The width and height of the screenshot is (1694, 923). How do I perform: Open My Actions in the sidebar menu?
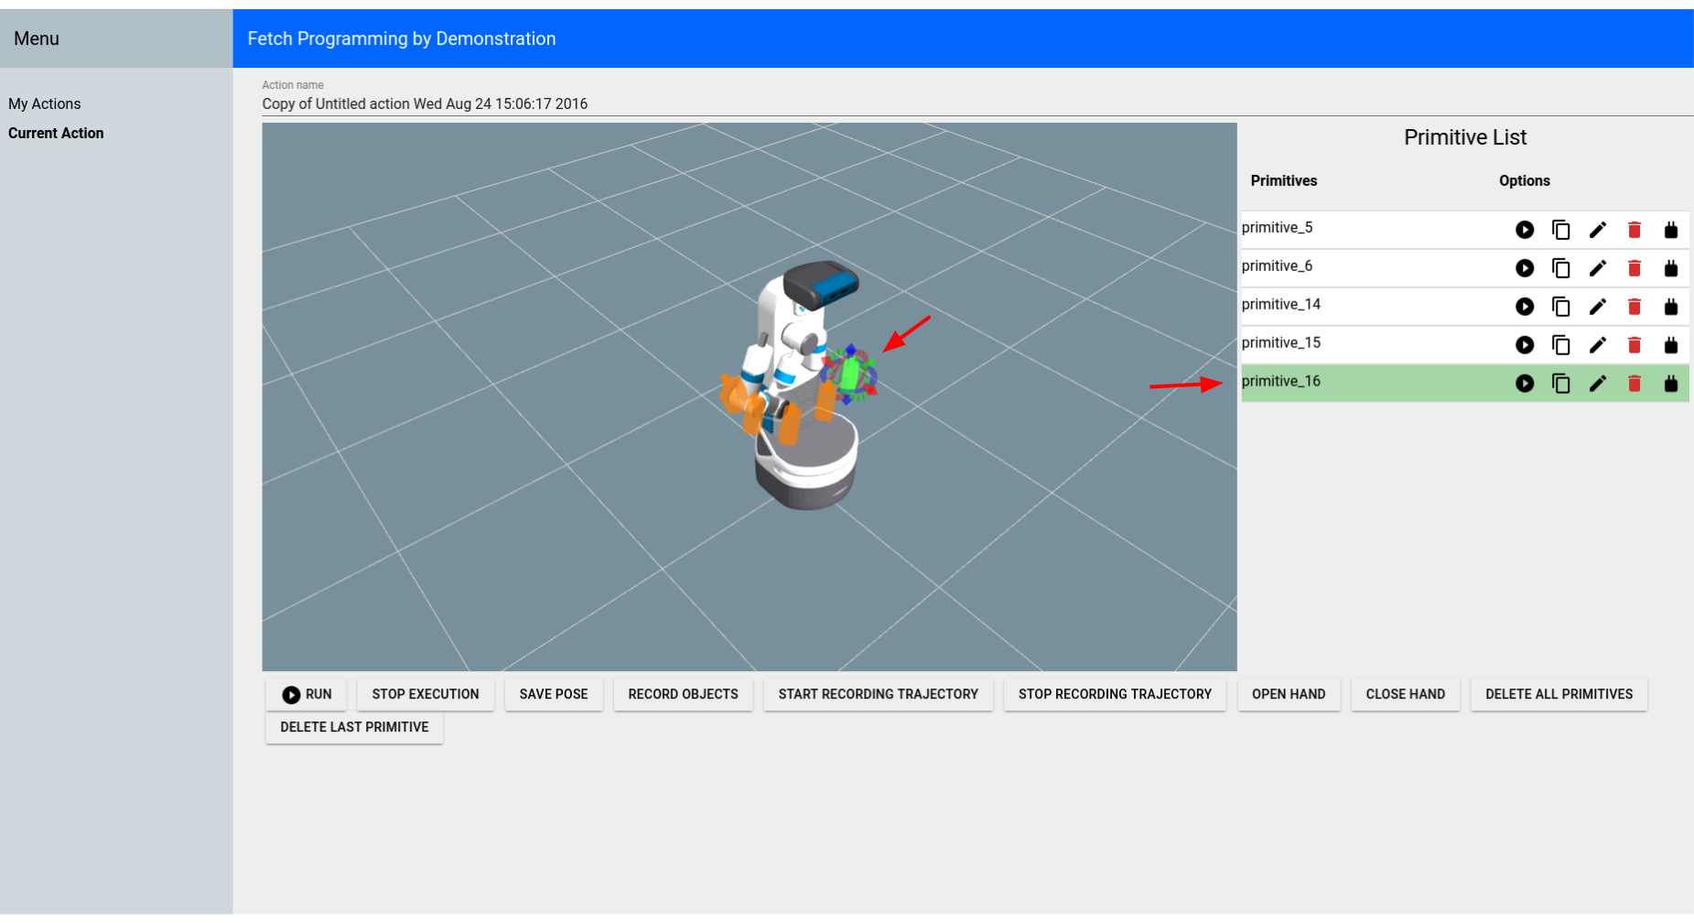45,104
